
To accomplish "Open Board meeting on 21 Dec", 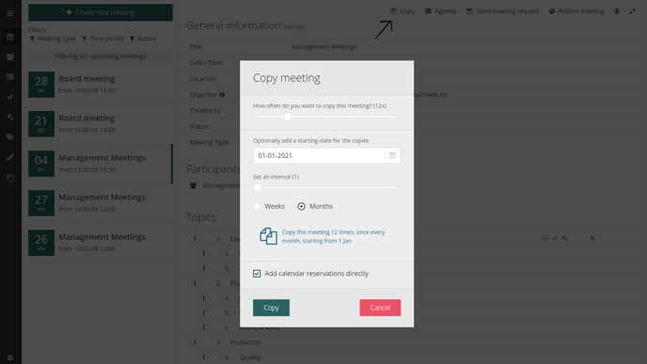I will 101,124.
